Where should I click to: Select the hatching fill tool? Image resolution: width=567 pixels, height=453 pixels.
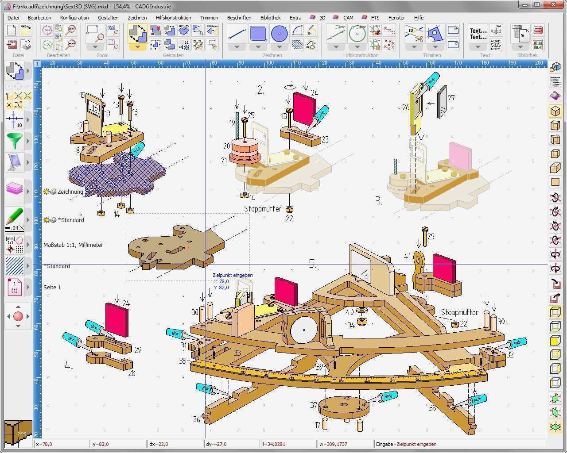[297, 44]
